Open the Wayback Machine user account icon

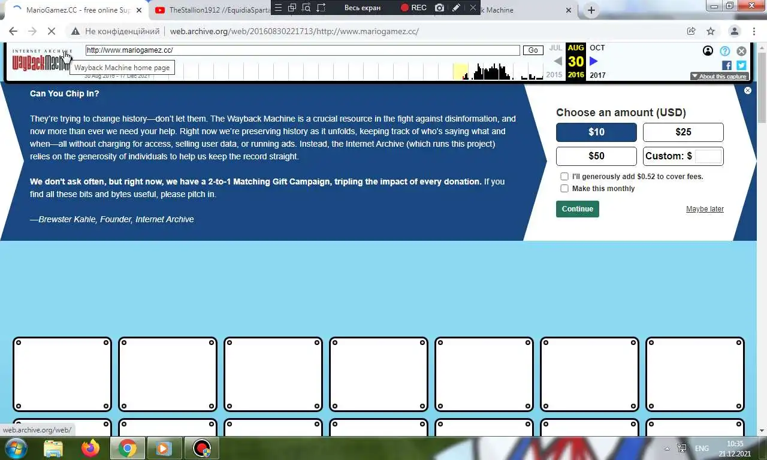tap(708, 51)
